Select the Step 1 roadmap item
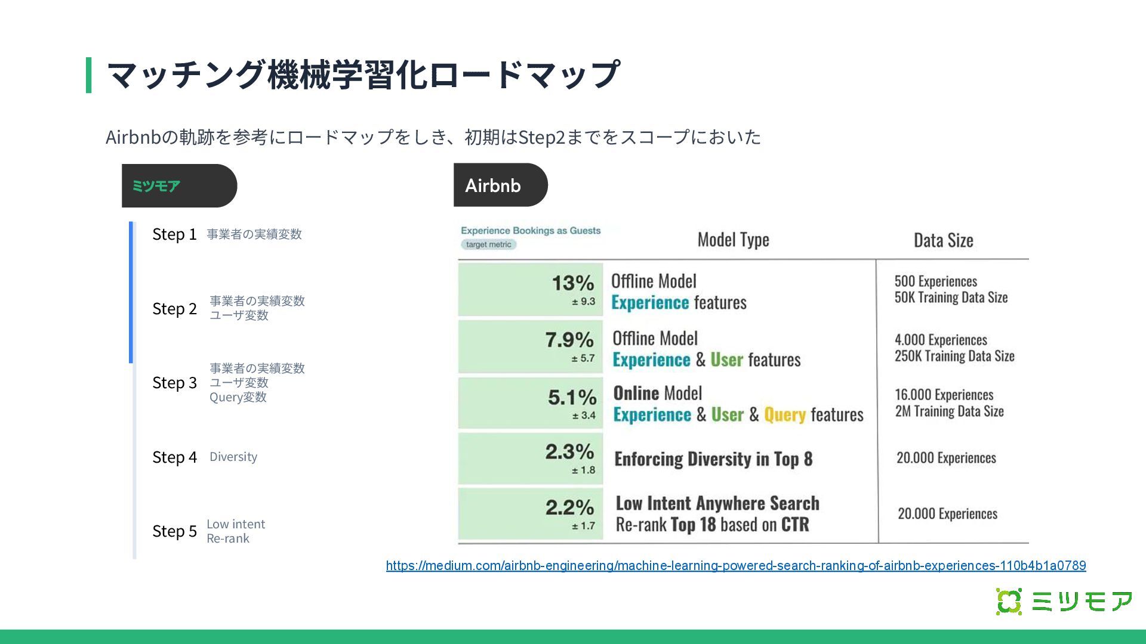This screenshot has width=1146, height=644. click(174, 234)
